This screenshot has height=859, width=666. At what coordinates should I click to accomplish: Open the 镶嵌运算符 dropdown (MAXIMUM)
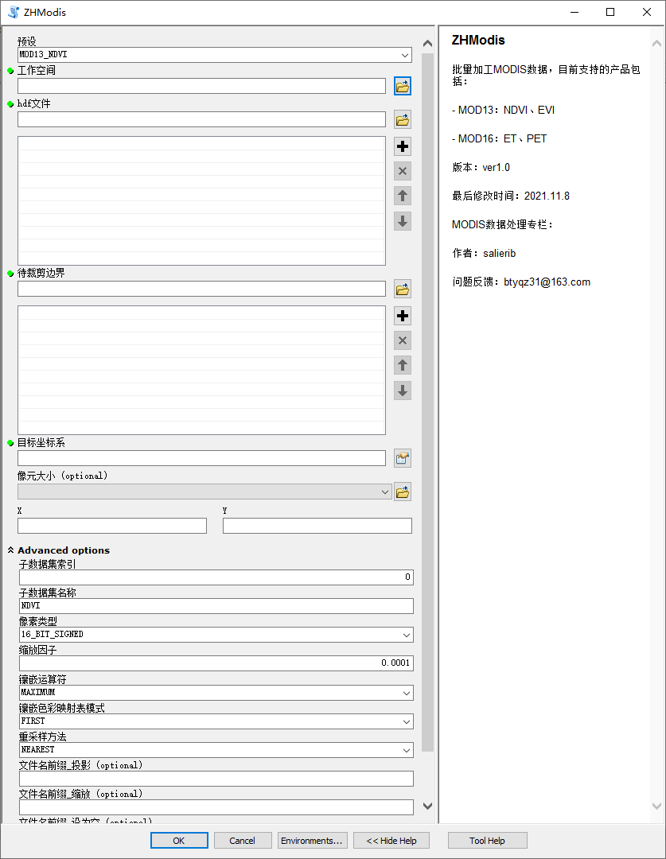click(407, 693)
